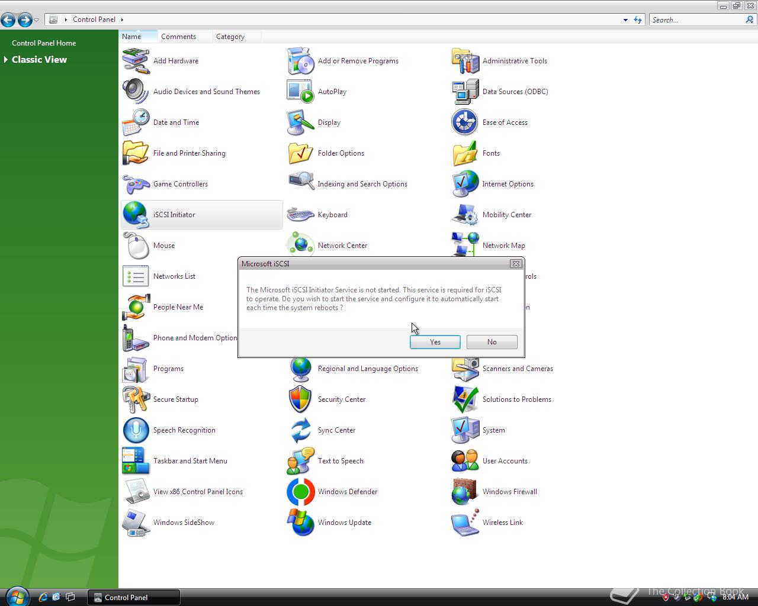Image resolution: width=758 pixels, height=606 pixels.
Task: Click Yes in Microsoft iSCSI dialog
Action: (435, 342)
